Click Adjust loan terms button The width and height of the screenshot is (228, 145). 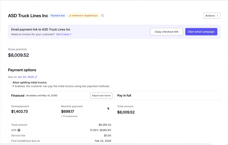(x=101, y=96)
